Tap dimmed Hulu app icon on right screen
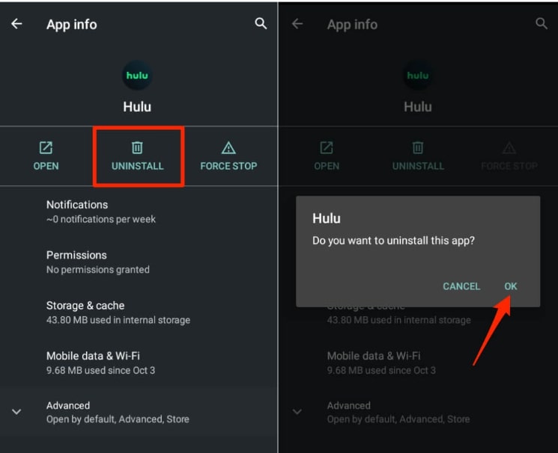 coord(418,75)
